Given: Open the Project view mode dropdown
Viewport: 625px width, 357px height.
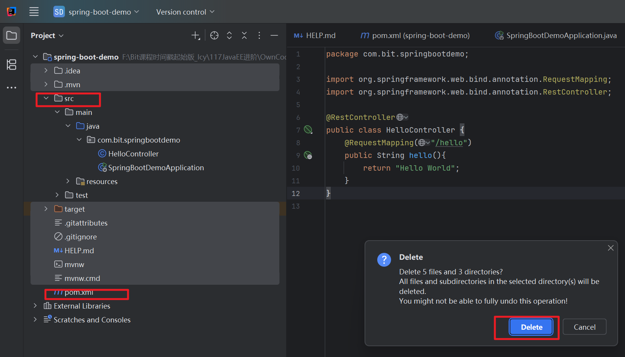Looking at the screenshot, I should click(47, 36).
